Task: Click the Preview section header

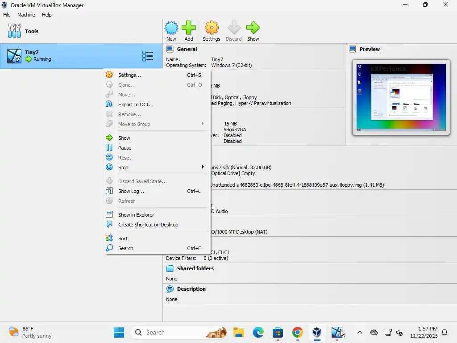Action: pyautogui.click(x=370, y=49)
